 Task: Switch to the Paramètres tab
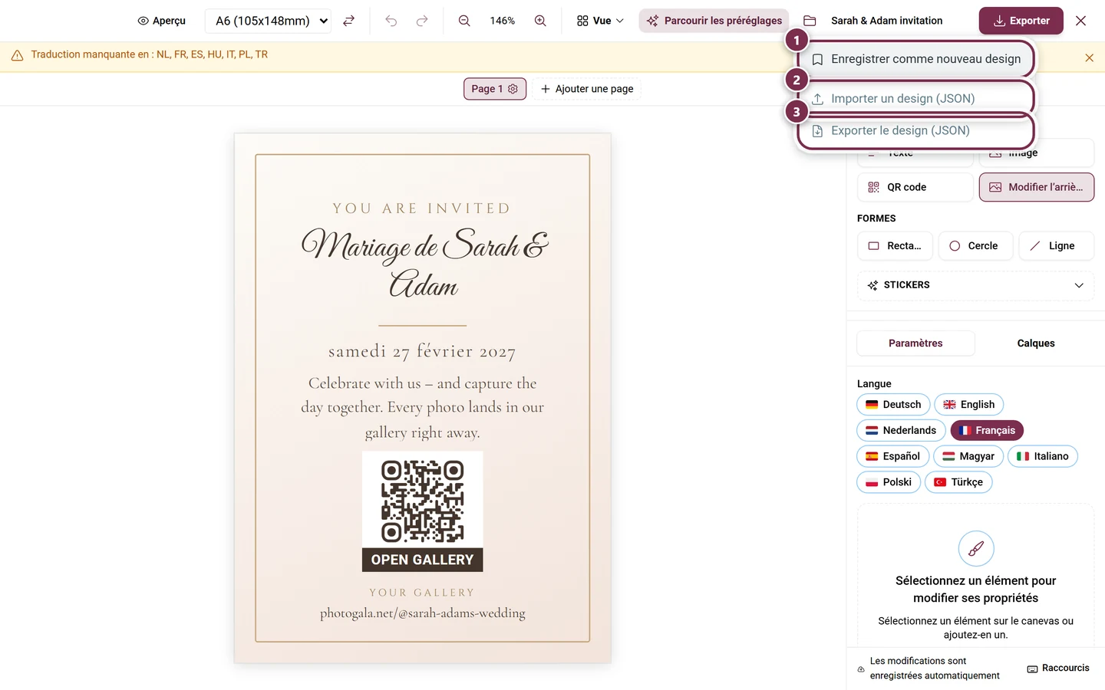(915, 343)
